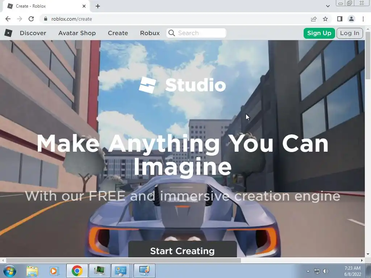Reload the page with the refresh icon
The height and width of the screenshot is (278, 371).
coord(31,19)
